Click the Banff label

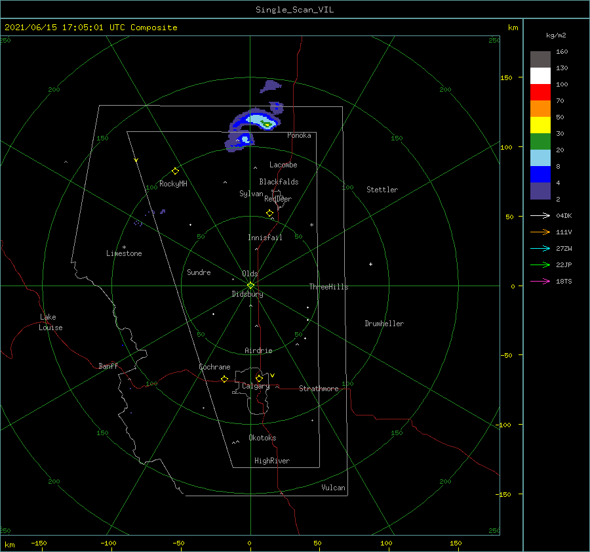(x=108, y=366)
